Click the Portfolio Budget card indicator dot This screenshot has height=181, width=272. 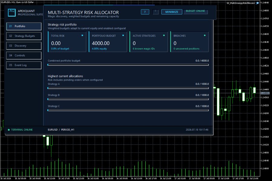tap(123, 35)
